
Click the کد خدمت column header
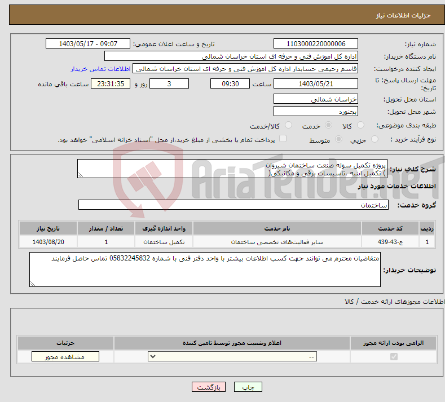390,228
